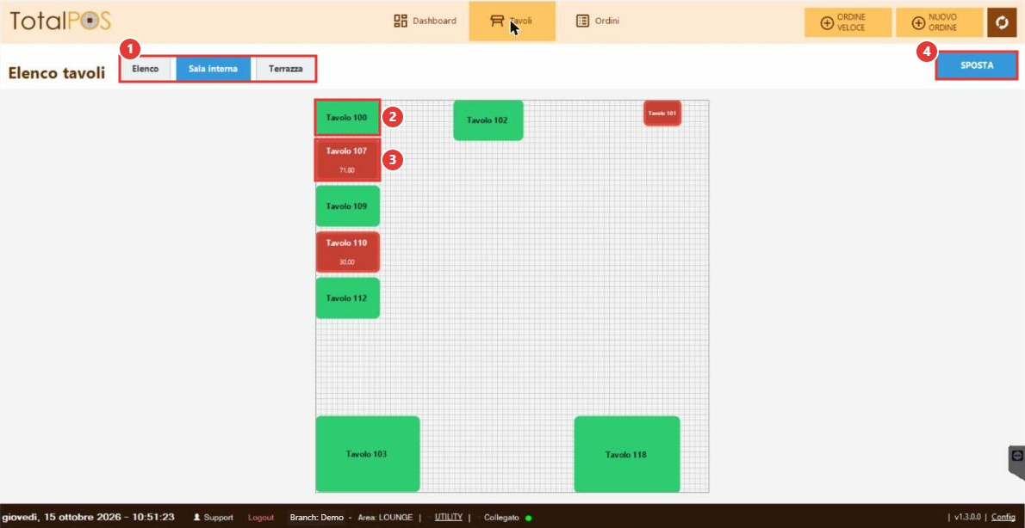Click the blue SPOSTA button
This screenshot has height=528, width=1025.
tap(977, 65)
